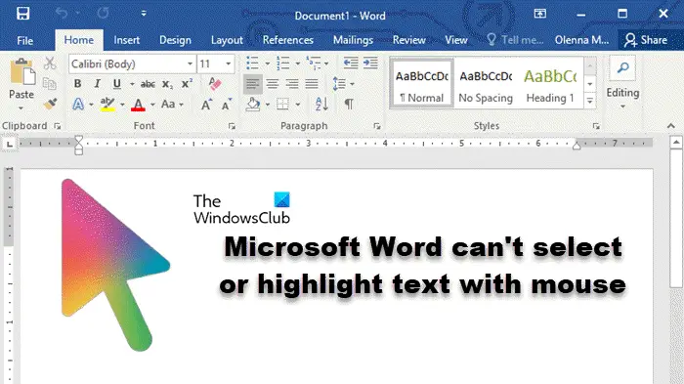Open font color dropdown arrow
Viewport: 684px width, 384px height.
(x=152, y=105)
